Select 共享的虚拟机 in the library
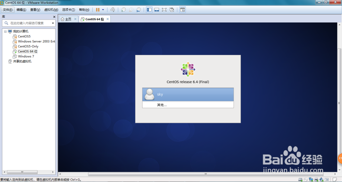The width and height of the screenshot is (342, 182). pyautogui.click(x=22, y=61)
